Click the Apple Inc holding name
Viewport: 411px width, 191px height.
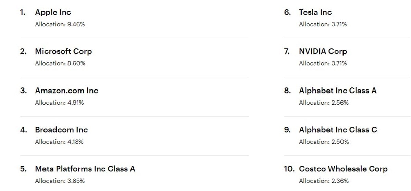(53, 12)
